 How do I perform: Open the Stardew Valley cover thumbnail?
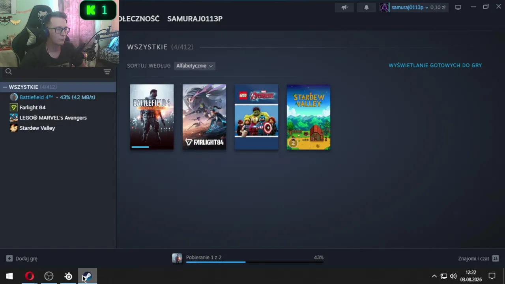(x=309, y=117)
